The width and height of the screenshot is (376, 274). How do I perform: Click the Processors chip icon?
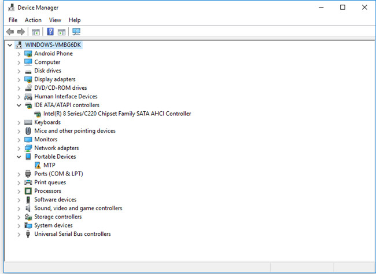pyautogui.click(x=28, y=191)
